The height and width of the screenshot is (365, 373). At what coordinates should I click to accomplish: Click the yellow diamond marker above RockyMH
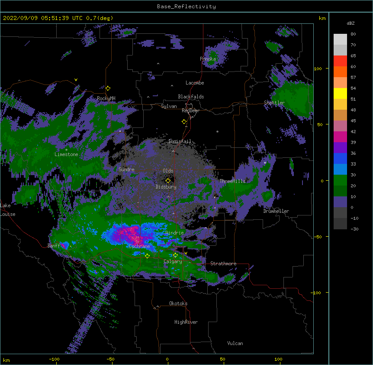tap(108, 88)
